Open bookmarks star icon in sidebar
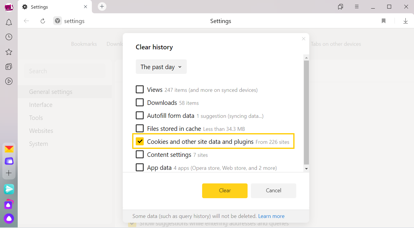 pos(9,52)
